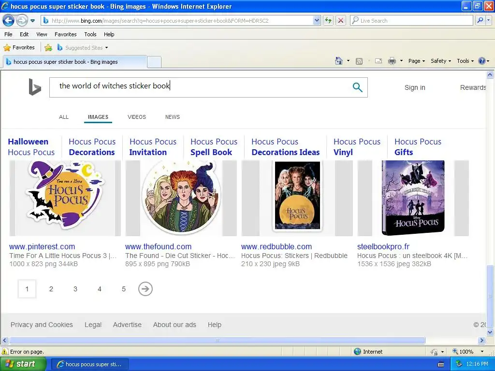Switch to the VIDEOS tab
The height and width of the screenshot is (371, 495).
pyautogui.click(x=137, y=117)
